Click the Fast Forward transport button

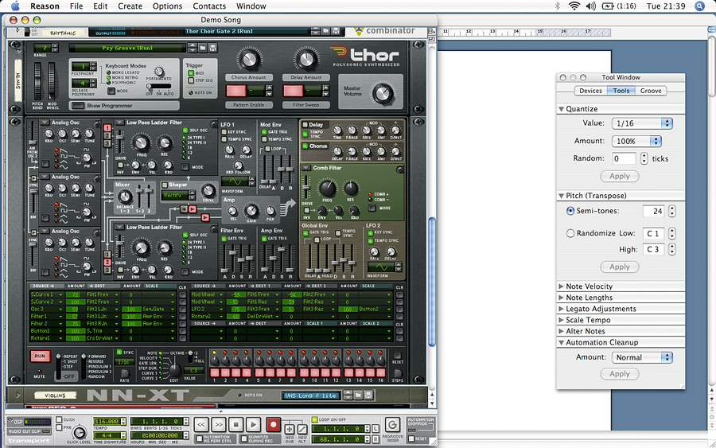219,425
